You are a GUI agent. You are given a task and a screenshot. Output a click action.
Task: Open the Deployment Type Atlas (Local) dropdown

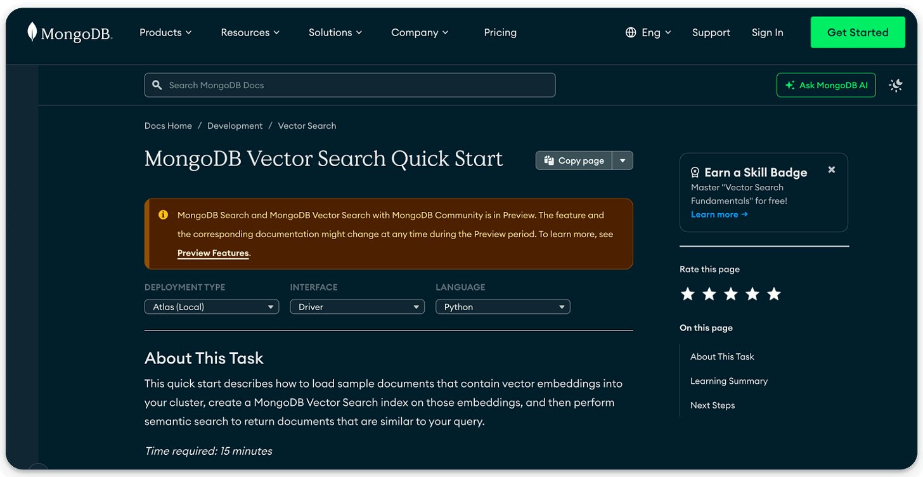(x=212, y=307)
